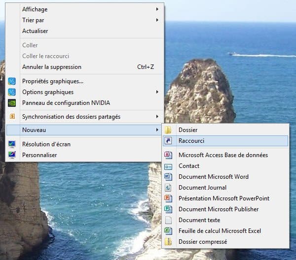
Task: Click the Raccourci shortcut arrow icon
Action: click(168, 141)
